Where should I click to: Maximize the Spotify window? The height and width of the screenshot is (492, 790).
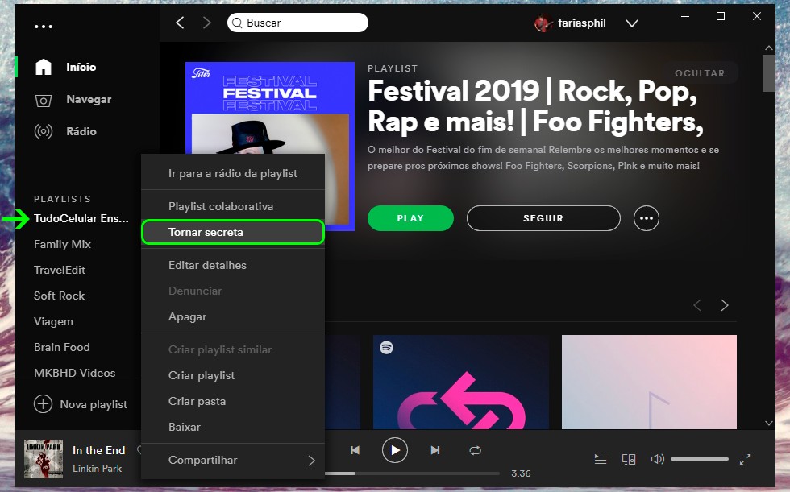(721, 17)
